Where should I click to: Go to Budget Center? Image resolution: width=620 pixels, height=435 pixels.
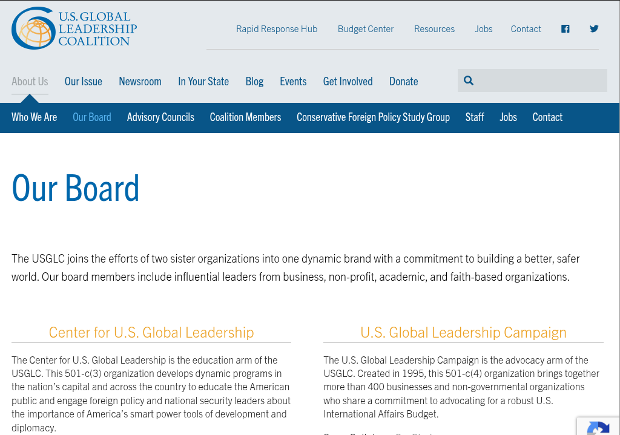(366, 29)
